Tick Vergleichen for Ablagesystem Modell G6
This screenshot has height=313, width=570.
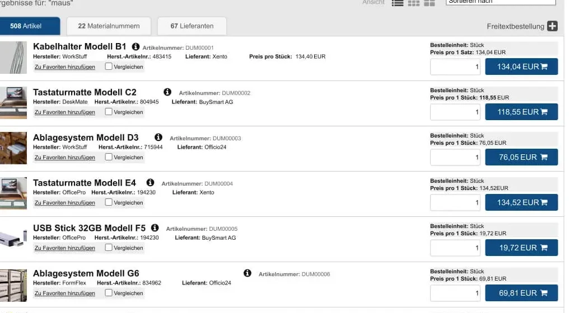click(x=108, y=293)
